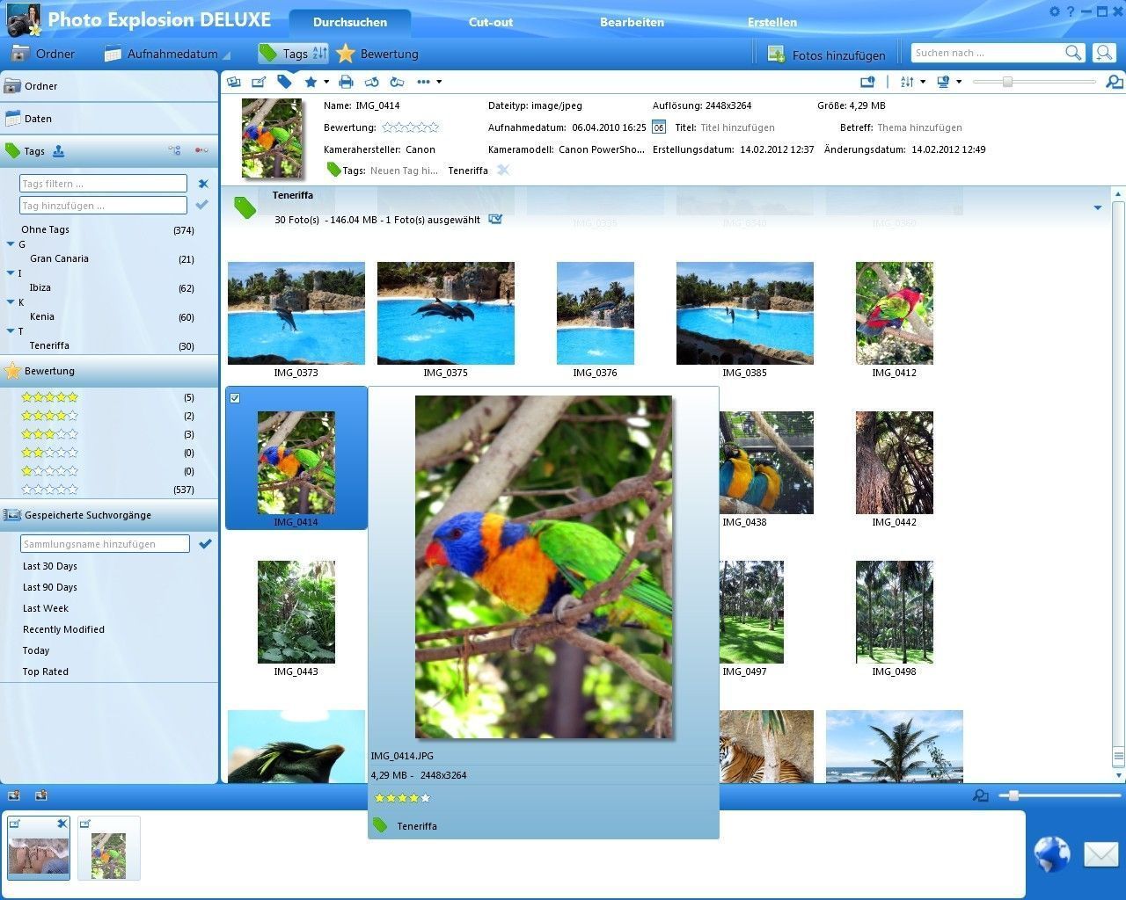
Task: Select the Last 30 Days saved search
Action: coord(50,566)
